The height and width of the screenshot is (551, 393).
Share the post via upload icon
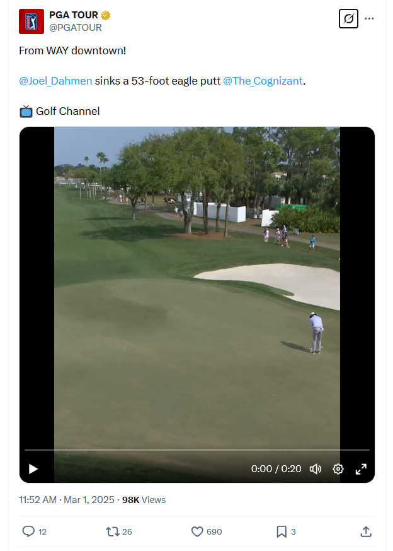coord(366,531)
